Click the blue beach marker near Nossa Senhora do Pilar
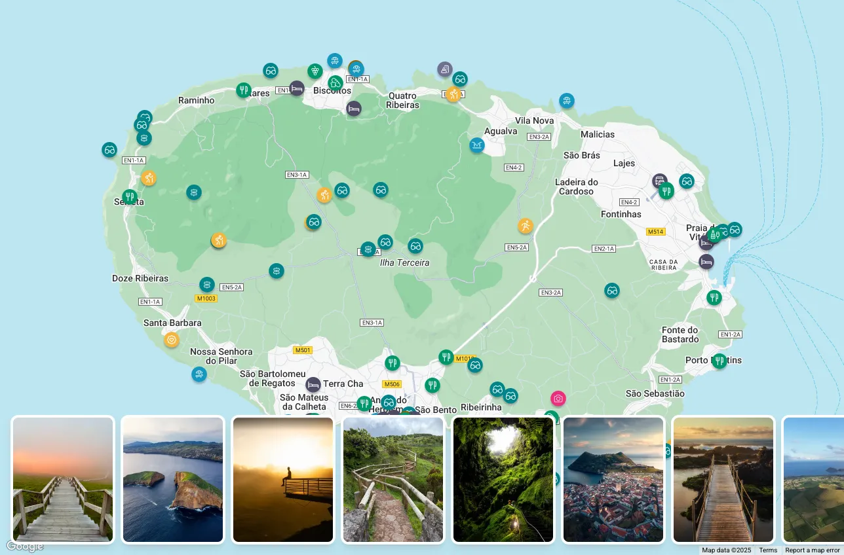 tap(199, 374)
